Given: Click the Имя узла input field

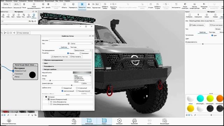Looking at the screenshot, I should click(71, 41).
